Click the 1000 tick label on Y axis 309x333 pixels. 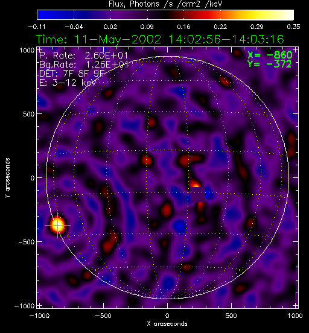pyautogui.click(x=27, y=50)
